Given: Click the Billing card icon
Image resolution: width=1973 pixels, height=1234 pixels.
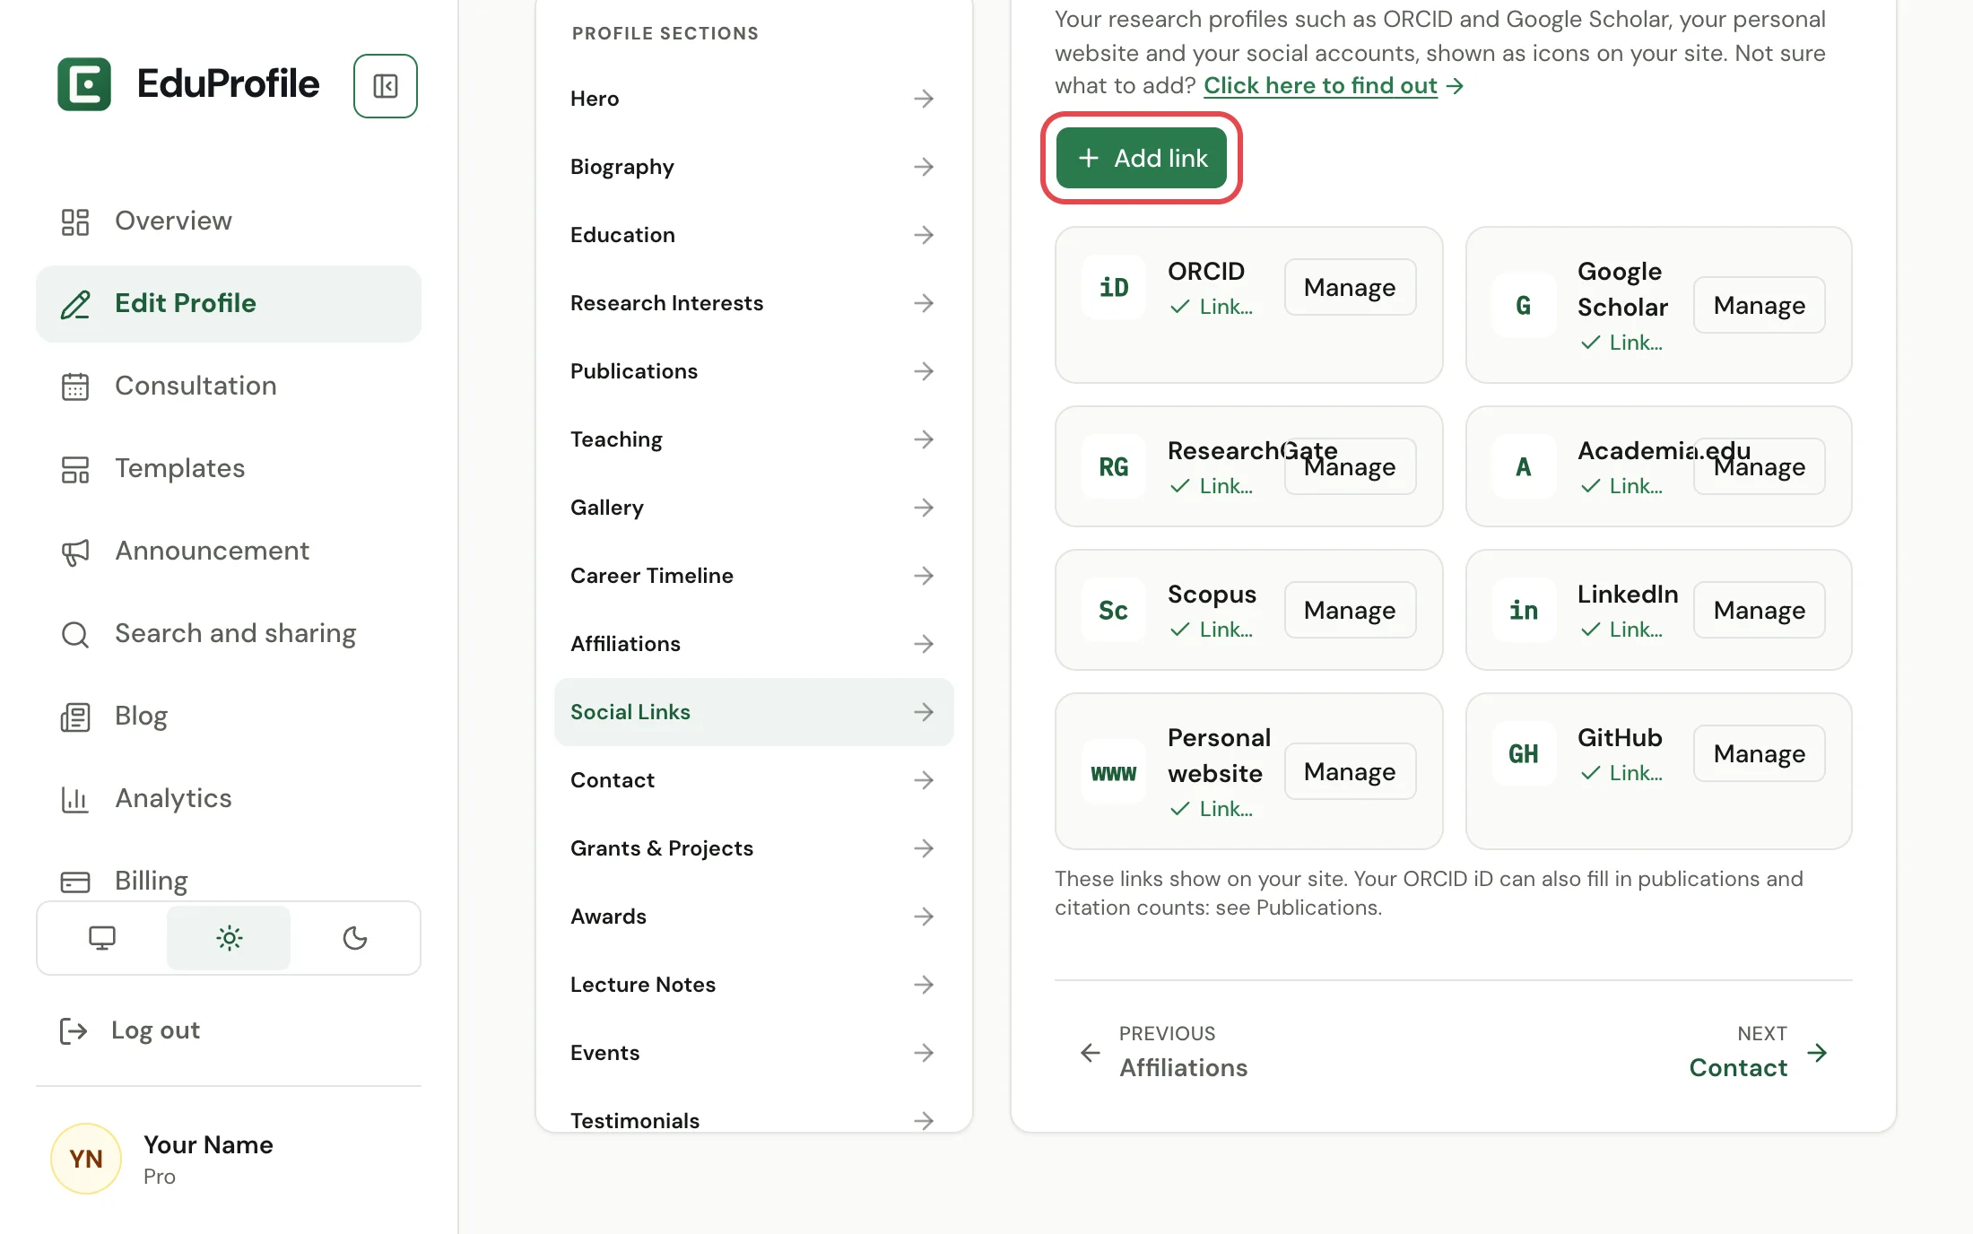Looking at the screenshot, I should (75, 882).
